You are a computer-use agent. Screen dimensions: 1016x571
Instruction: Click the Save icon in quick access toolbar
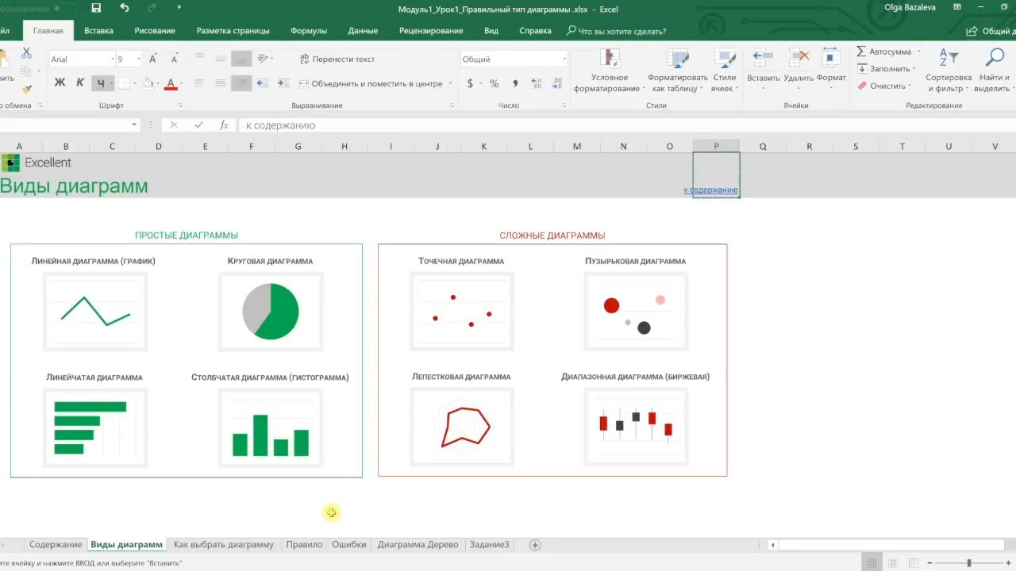tap(96, 9)
